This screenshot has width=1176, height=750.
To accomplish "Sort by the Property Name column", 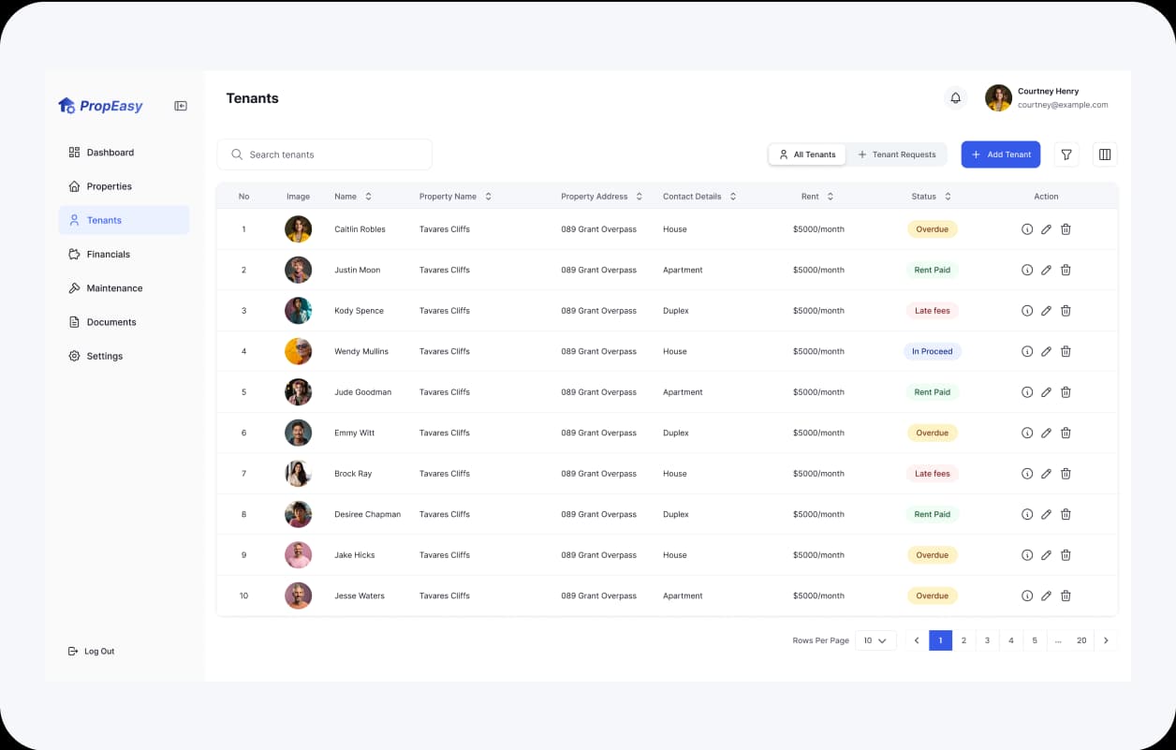I will tap(488, 197).
